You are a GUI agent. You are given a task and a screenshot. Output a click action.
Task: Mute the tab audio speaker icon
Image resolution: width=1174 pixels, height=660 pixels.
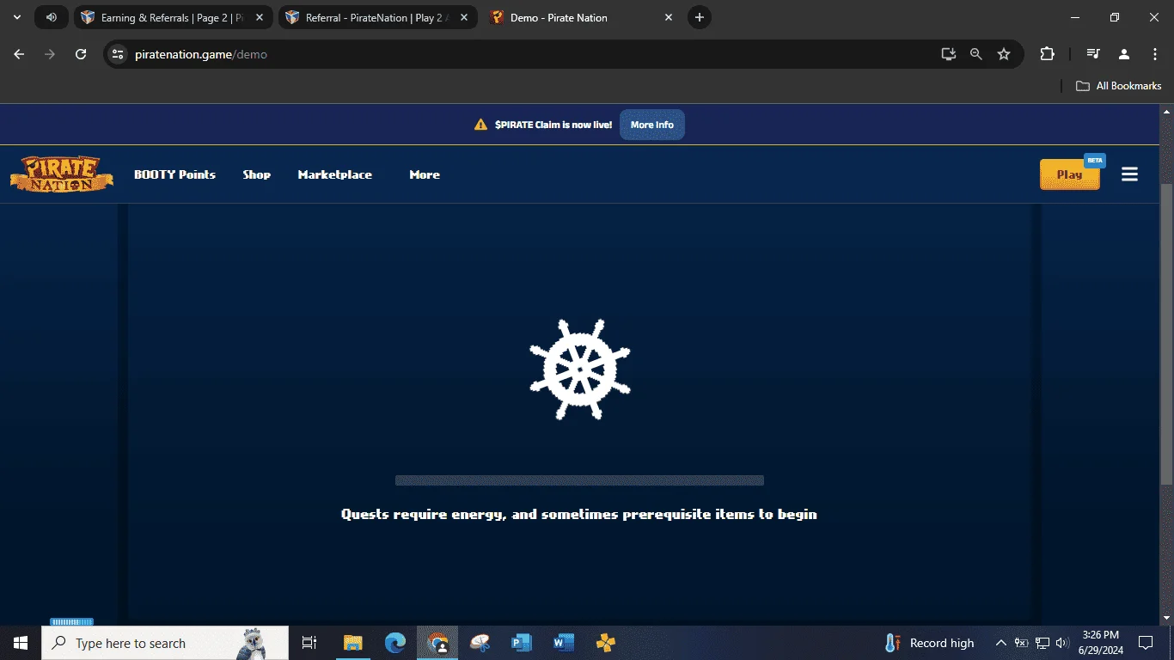(x=52, y=17)
